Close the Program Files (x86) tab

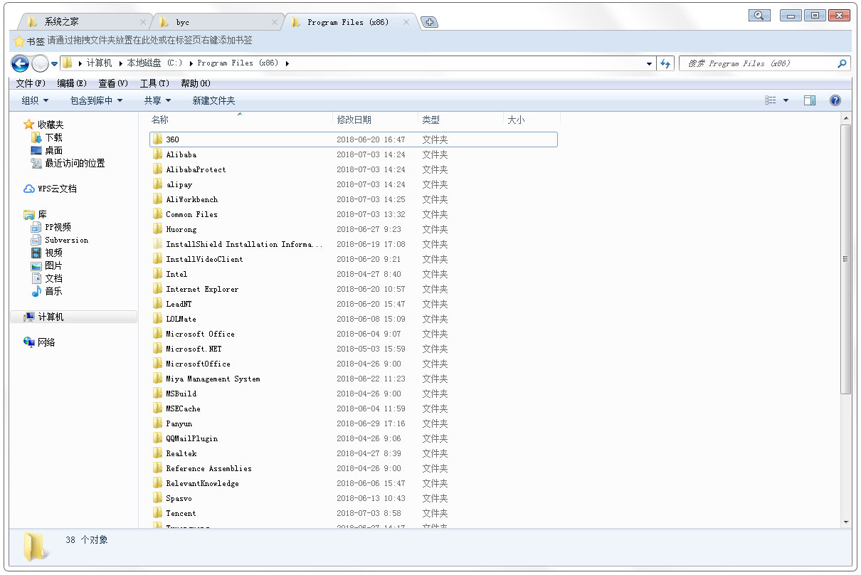(406, 22)
